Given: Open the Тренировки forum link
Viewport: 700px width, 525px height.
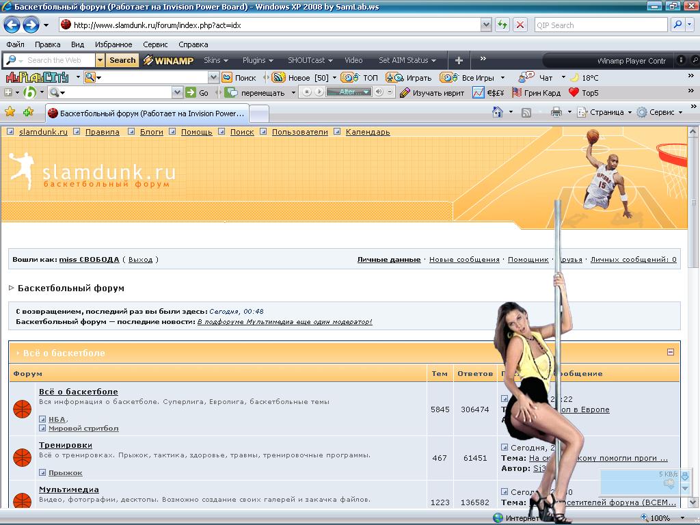Looking at the screenshot, I should pos(66,445).
